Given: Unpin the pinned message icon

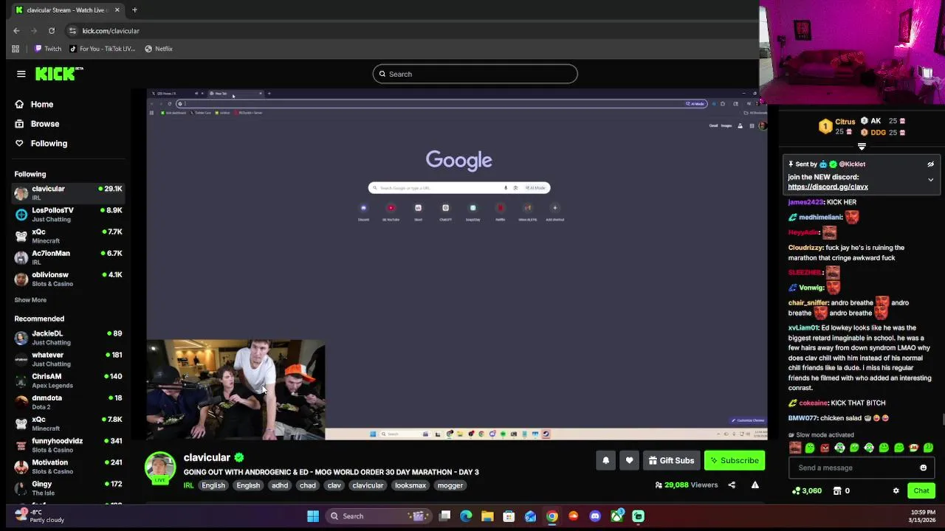Looking at the screenshot, I should point(930,164).
